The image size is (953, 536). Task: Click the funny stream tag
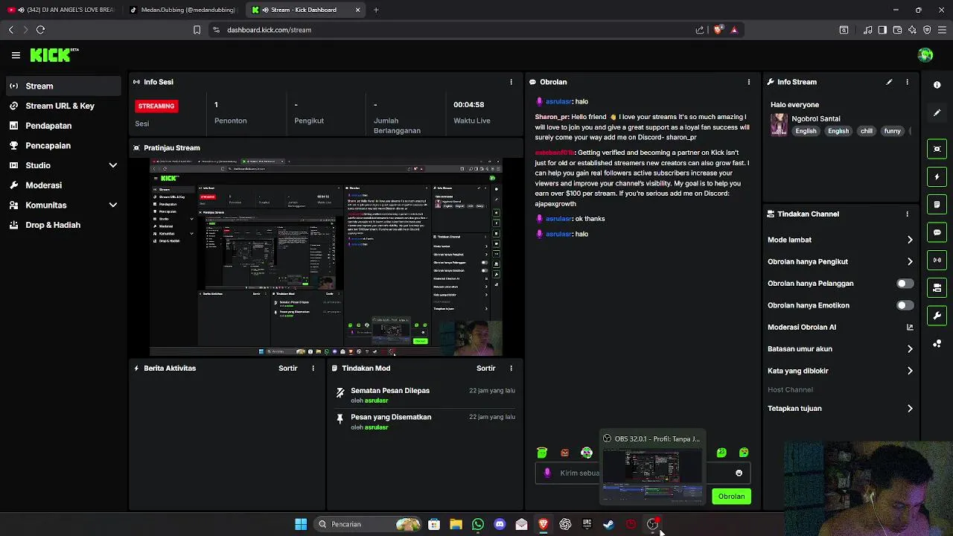click(892, 131)
